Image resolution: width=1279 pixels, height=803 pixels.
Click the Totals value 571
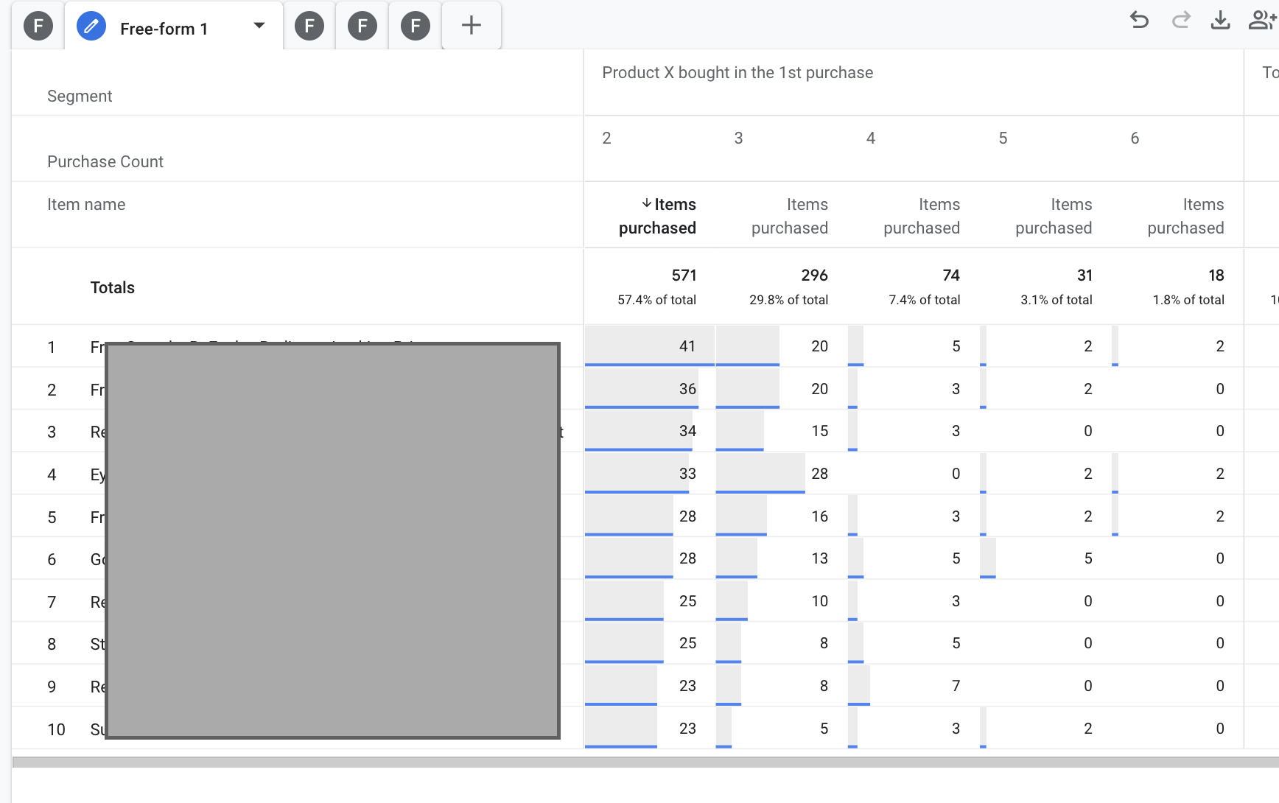[683, 276]
